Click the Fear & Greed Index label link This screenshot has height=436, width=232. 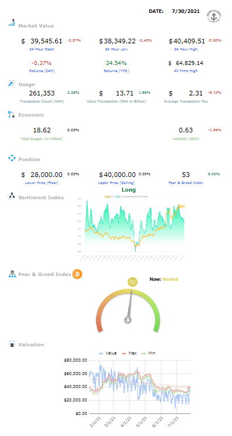186,183
